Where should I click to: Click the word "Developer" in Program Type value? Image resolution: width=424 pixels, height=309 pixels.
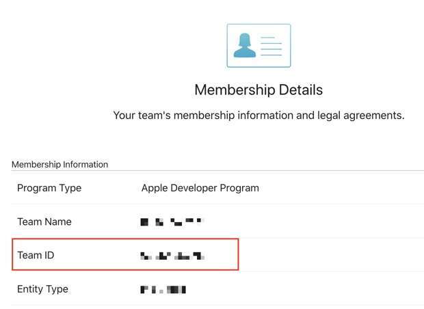click(194, 188)
